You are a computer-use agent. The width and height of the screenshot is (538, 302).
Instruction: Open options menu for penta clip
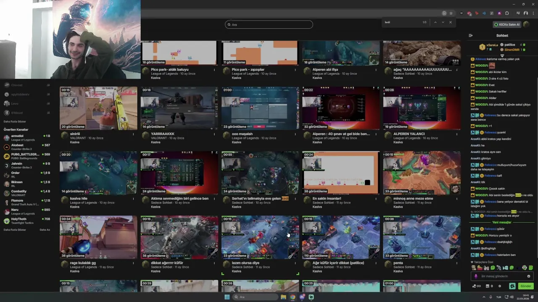(457, 263)
